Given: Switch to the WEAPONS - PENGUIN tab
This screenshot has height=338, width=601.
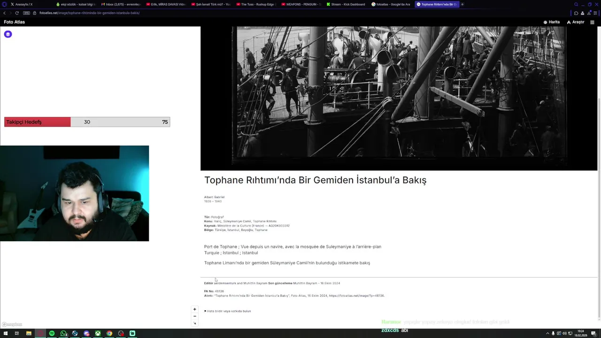Looking at the screenshot, I should (301, 4).
